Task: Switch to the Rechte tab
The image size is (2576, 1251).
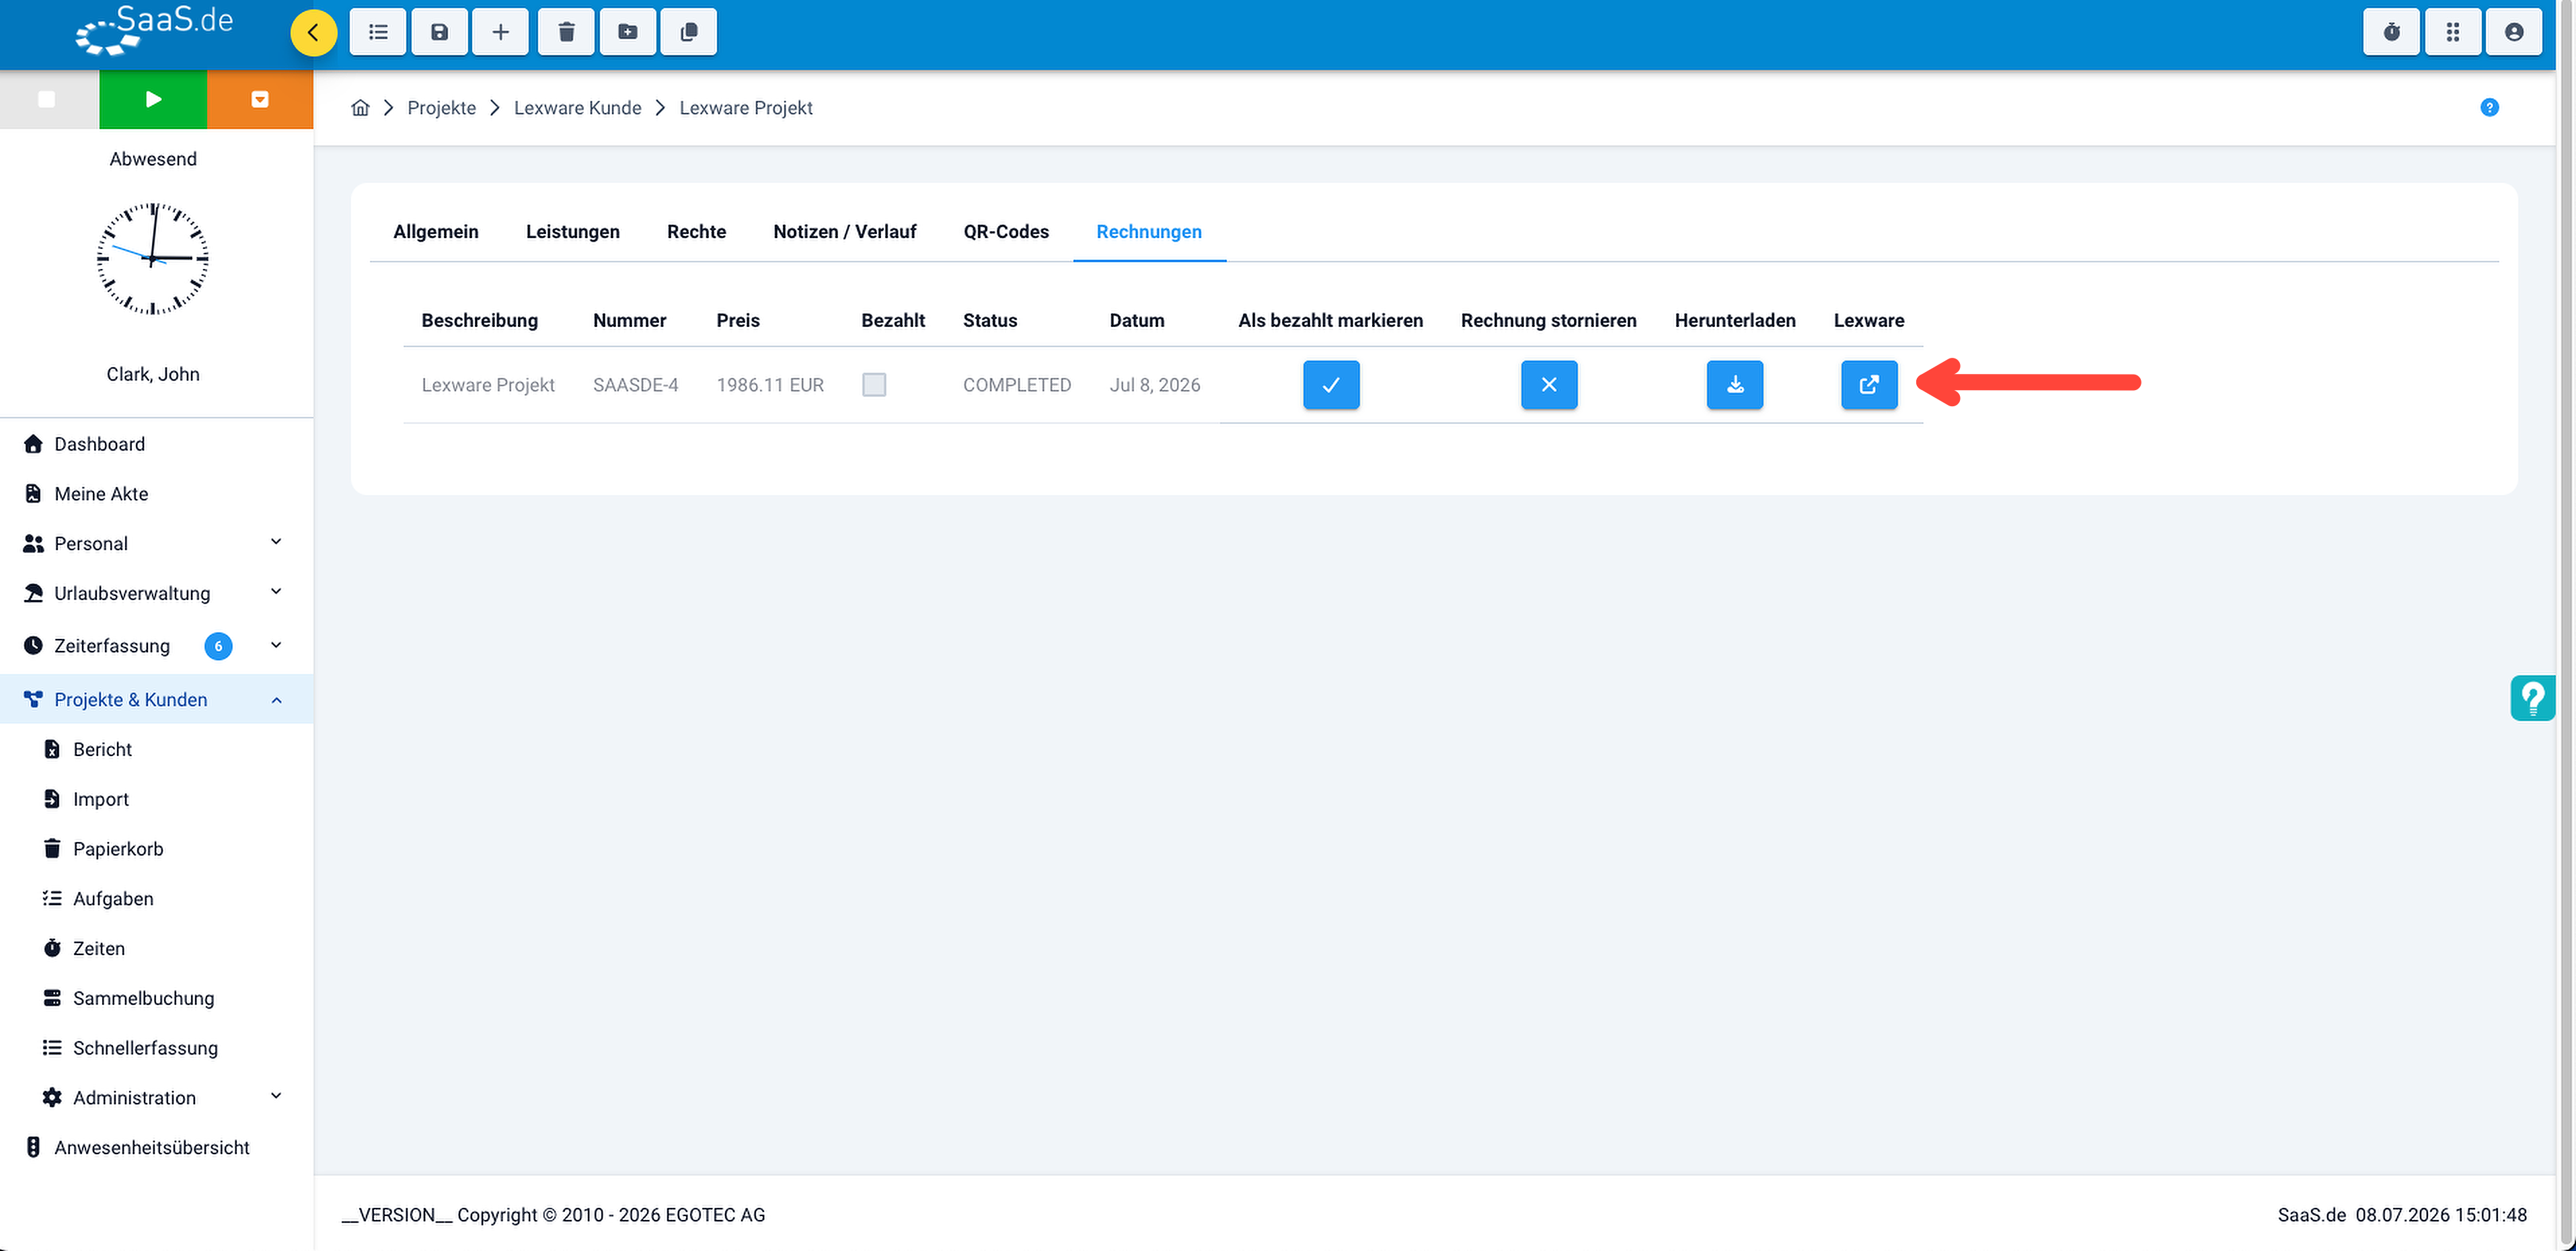Action: (697, 231)
